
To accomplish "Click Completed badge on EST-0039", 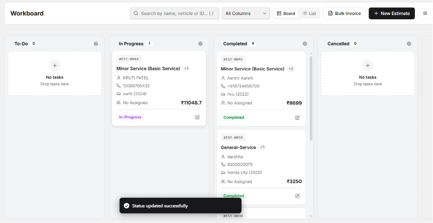I will pos(233,196).
